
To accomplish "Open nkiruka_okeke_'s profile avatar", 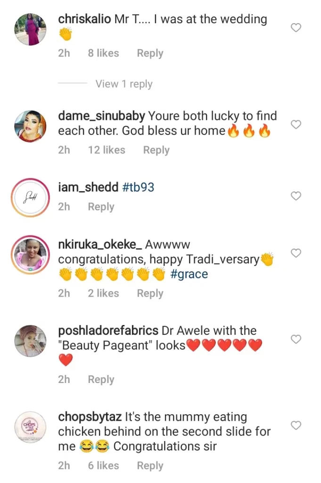I will click(x=31, y=255).
